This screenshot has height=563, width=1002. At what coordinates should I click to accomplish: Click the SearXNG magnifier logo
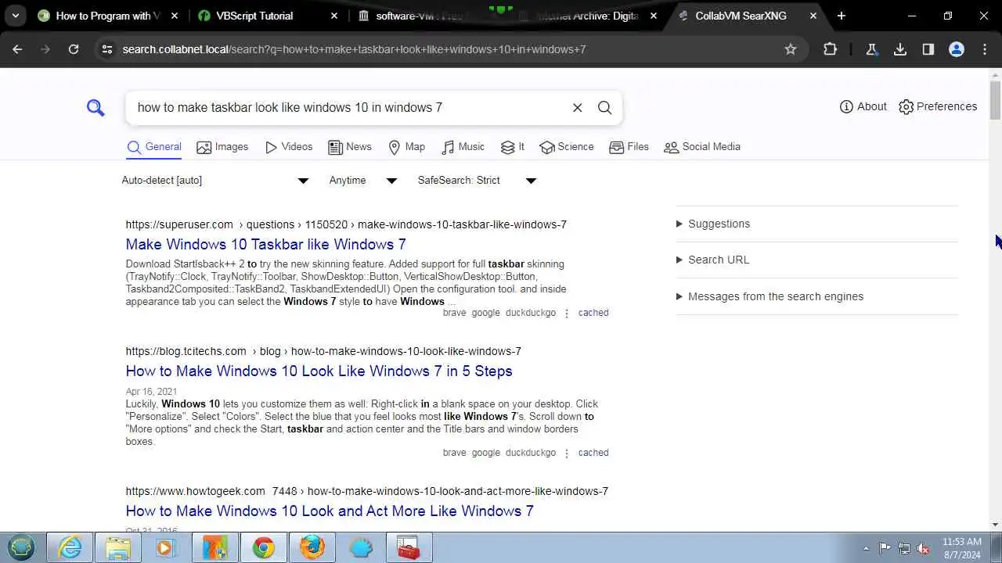96,107
